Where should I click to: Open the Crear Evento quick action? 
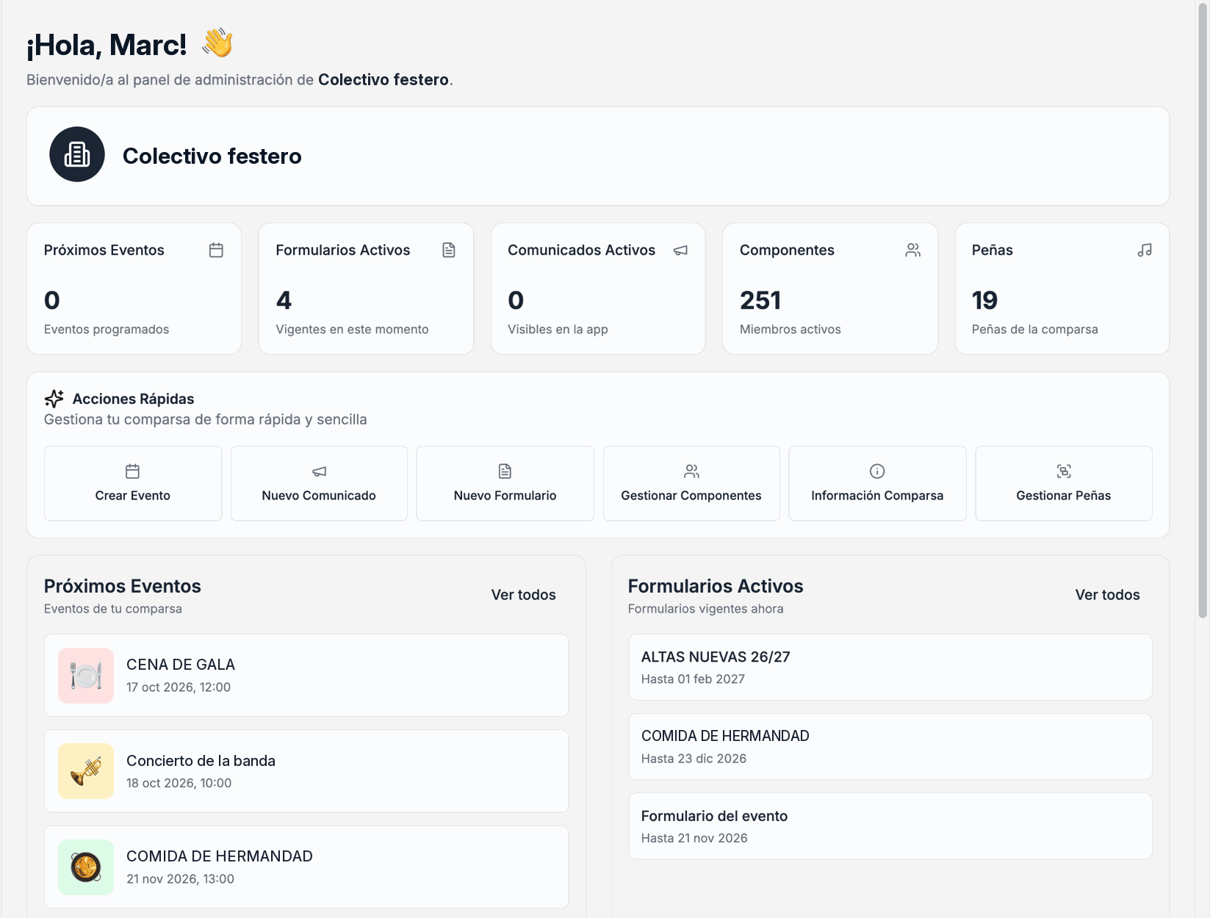click(133, 483)
